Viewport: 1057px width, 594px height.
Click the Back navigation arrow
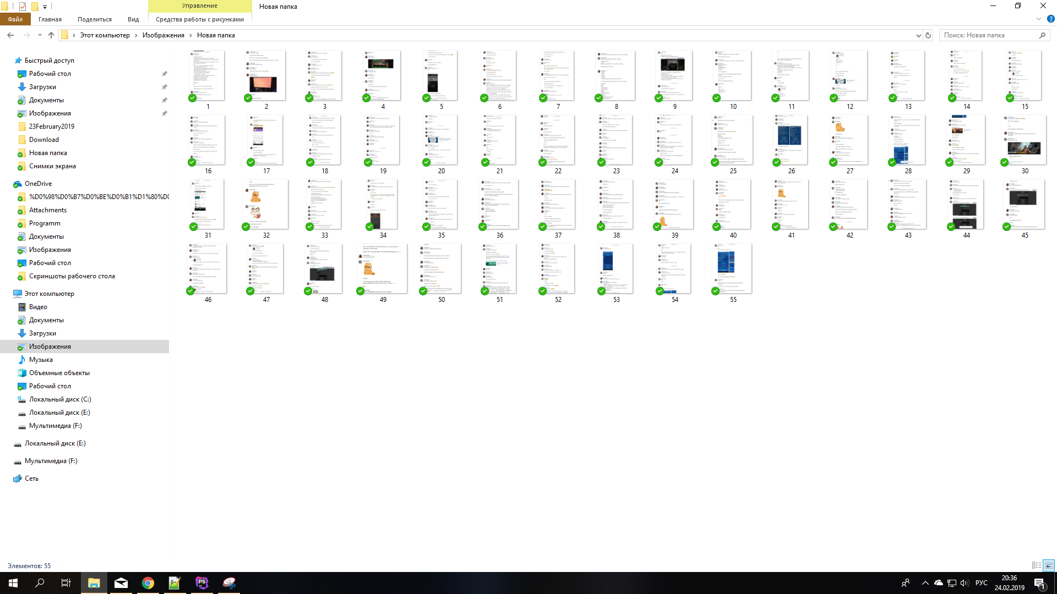coord(10,35)
